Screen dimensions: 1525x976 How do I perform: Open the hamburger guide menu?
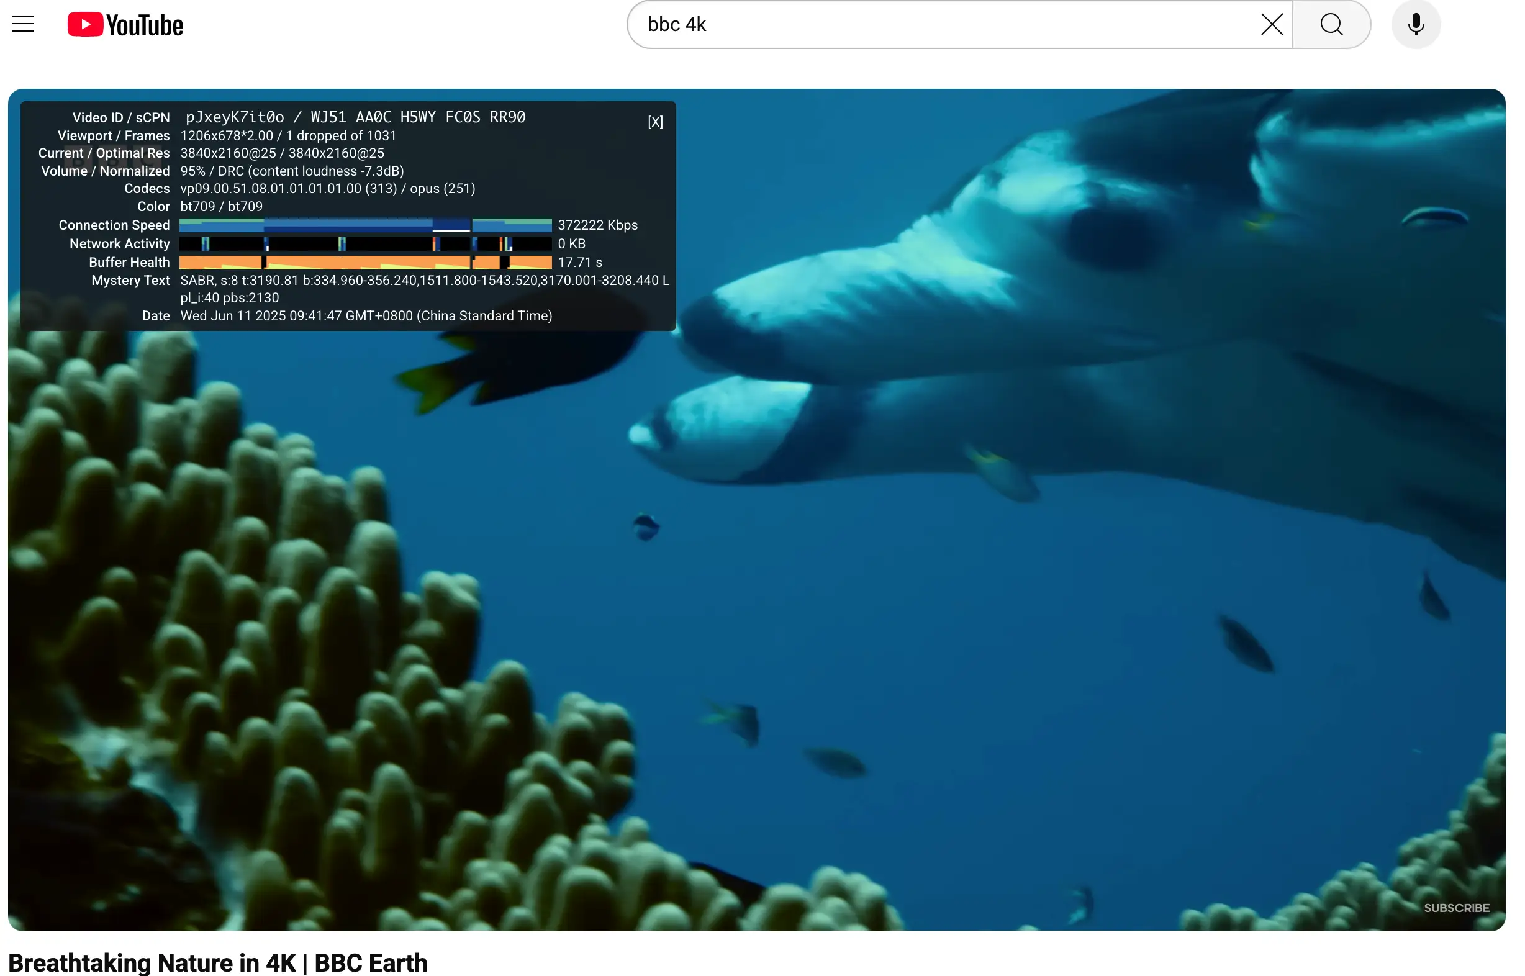[x=24, y=24]
